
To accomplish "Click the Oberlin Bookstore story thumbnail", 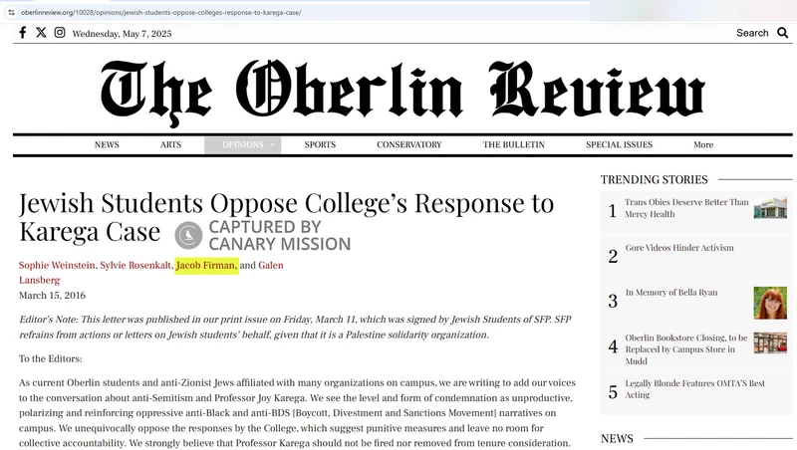I will (x=770, y=342).
